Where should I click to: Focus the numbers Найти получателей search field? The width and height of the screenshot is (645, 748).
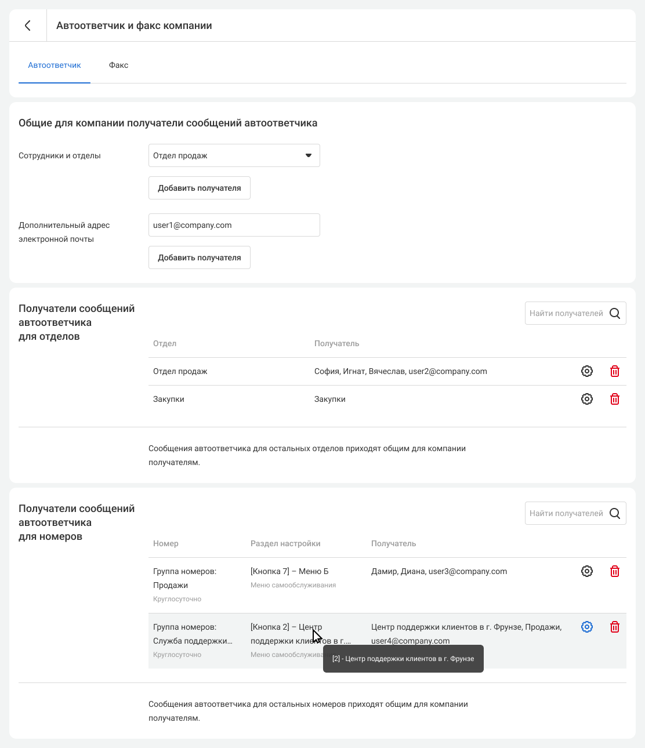pos(566,513)
